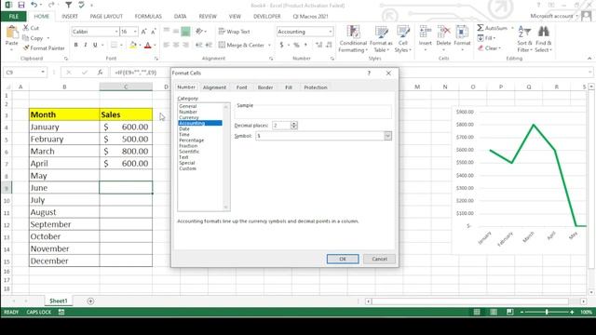Click the Undo arrow icon
Image resolution: width=596 pixels, height=335 pixels.
(x=34, y=5)
